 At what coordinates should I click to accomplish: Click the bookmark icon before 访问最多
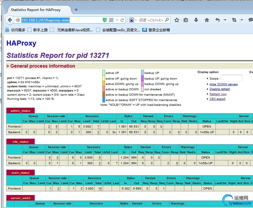[x=7, y=30]
